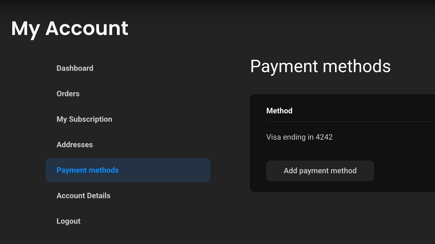Manage the plan under My Subscription
The width and height of the screenshot is (435, 244).
click(x=84, y=119)
